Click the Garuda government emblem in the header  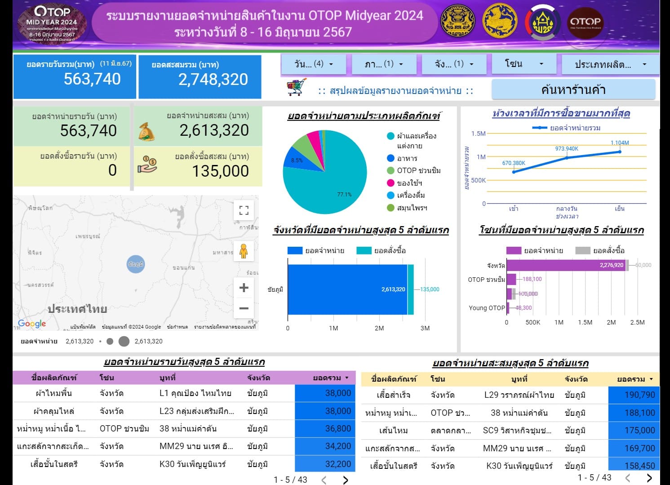pyautogui.click(x=457, y=22)
